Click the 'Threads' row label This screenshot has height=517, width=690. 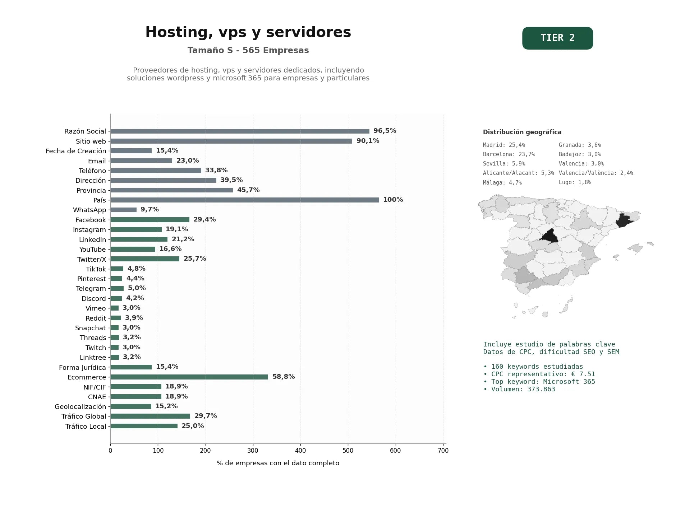pos(93,338)
